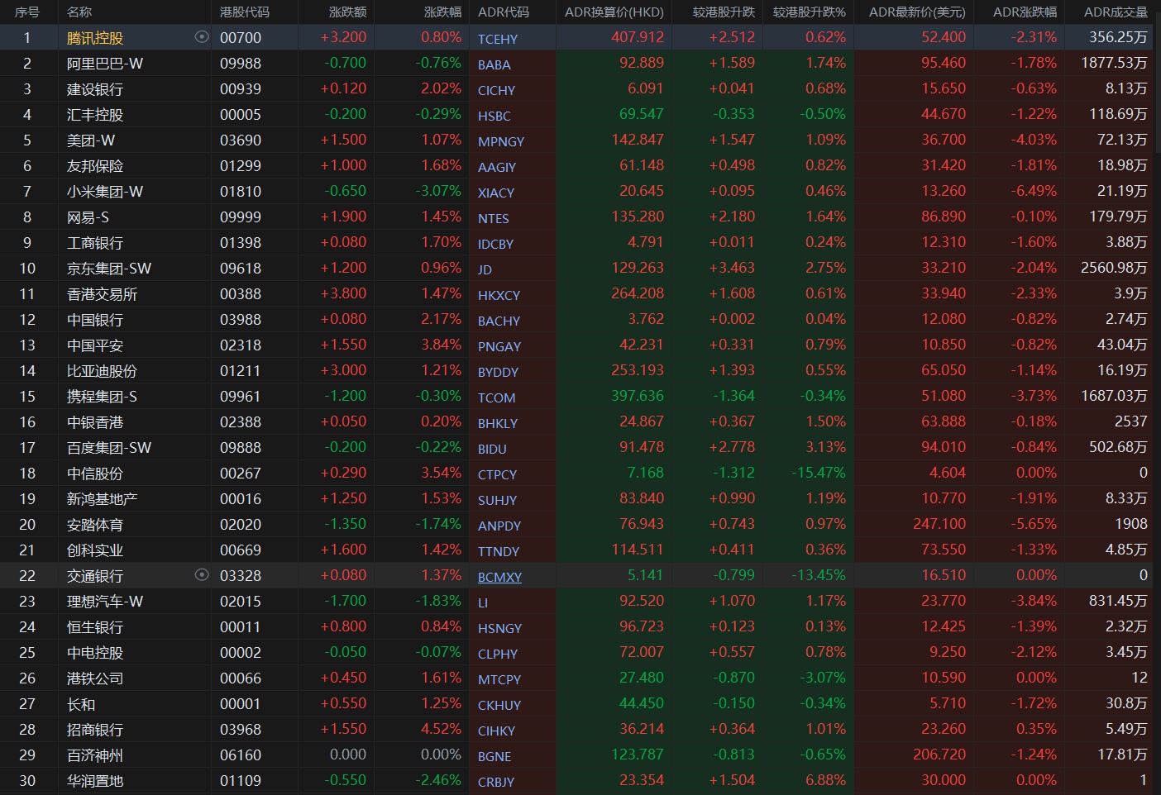
Task: Select the 华润置地 row
Action: point(95,781)
